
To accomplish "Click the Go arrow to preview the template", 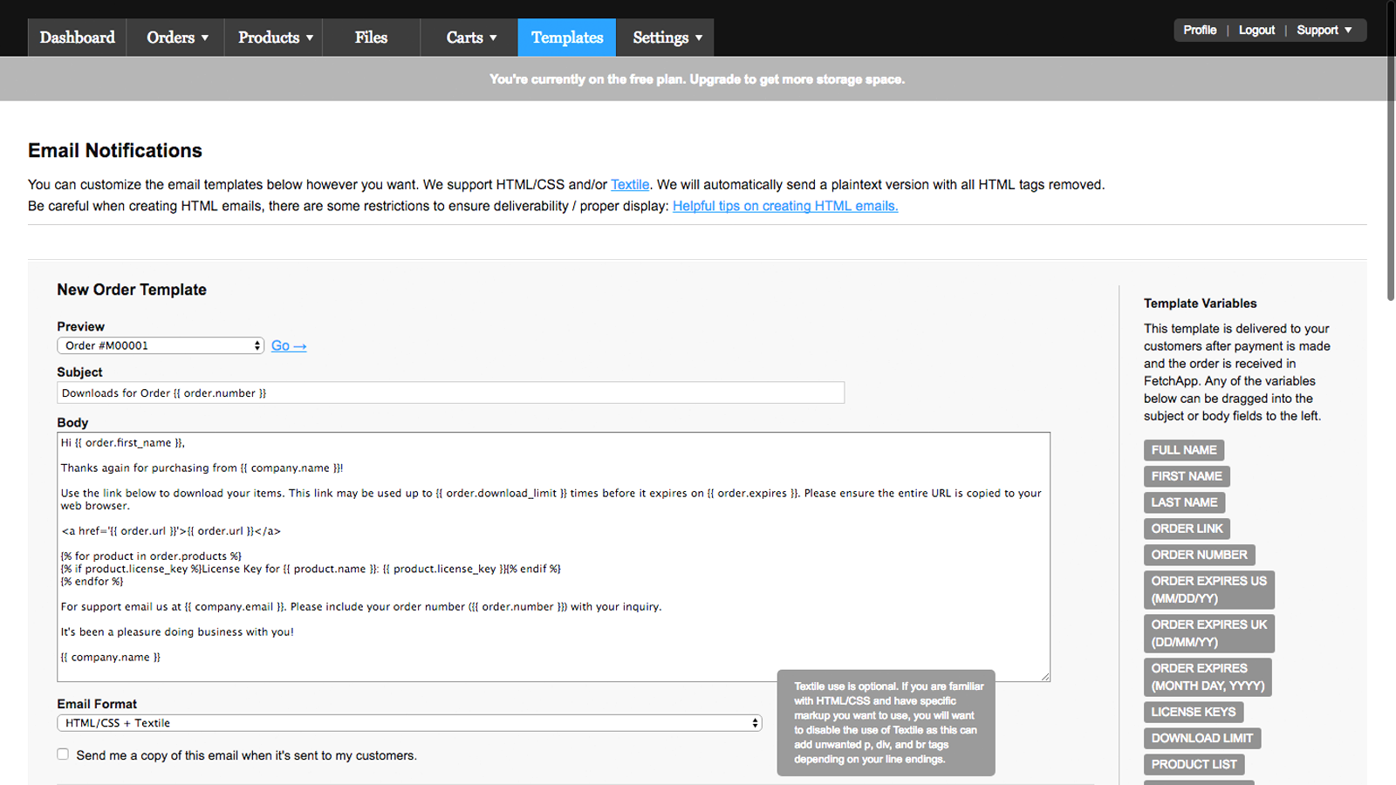I will click(x=288, y=345).
